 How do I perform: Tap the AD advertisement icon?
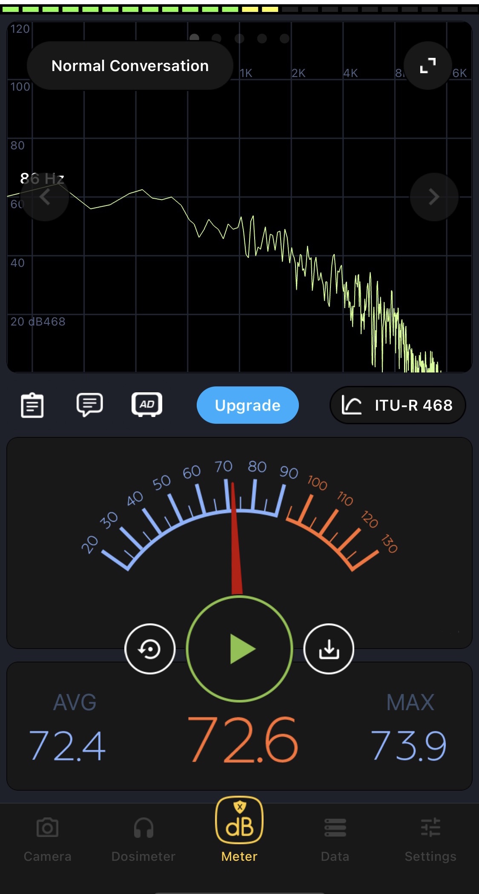pyautogui.click(x=147, y=404)
